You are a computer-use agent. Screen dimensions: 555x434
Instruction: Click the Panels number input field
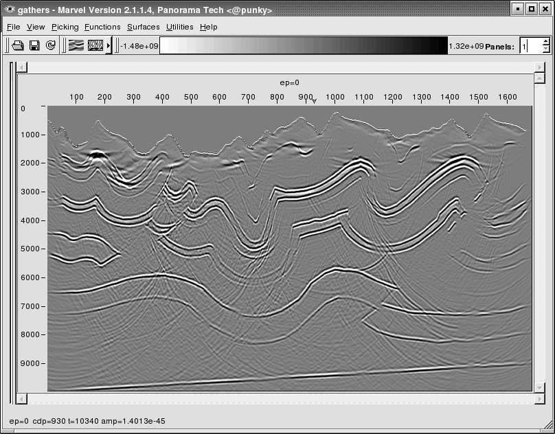pyautogui.click(x=531, y=45)
